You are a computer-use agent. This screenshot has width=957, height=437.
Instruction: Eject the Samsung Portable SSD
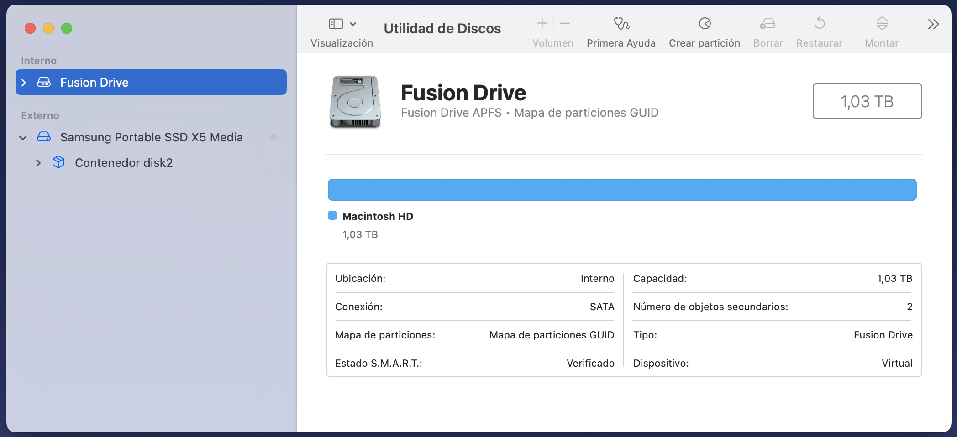point(273,137)
